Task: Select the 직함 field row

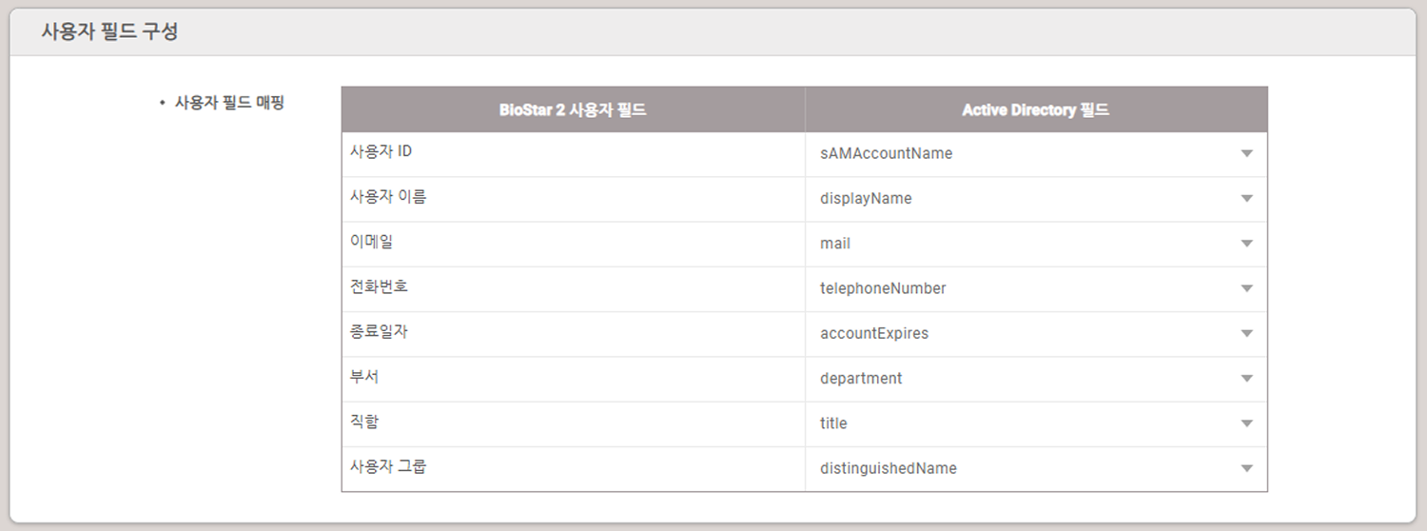Action: click(x=574, y=424)
